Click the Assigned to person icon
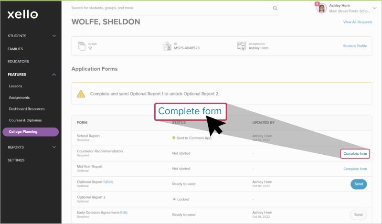Image resolution: width=382 pixels, height=224 pixels. (242, 46)
